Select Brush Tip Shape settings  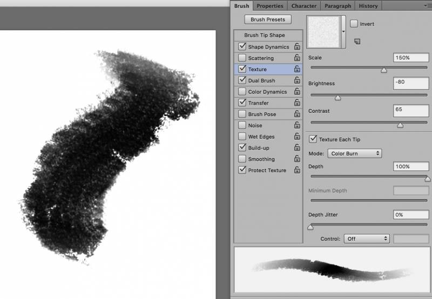(x=265, y=35)
